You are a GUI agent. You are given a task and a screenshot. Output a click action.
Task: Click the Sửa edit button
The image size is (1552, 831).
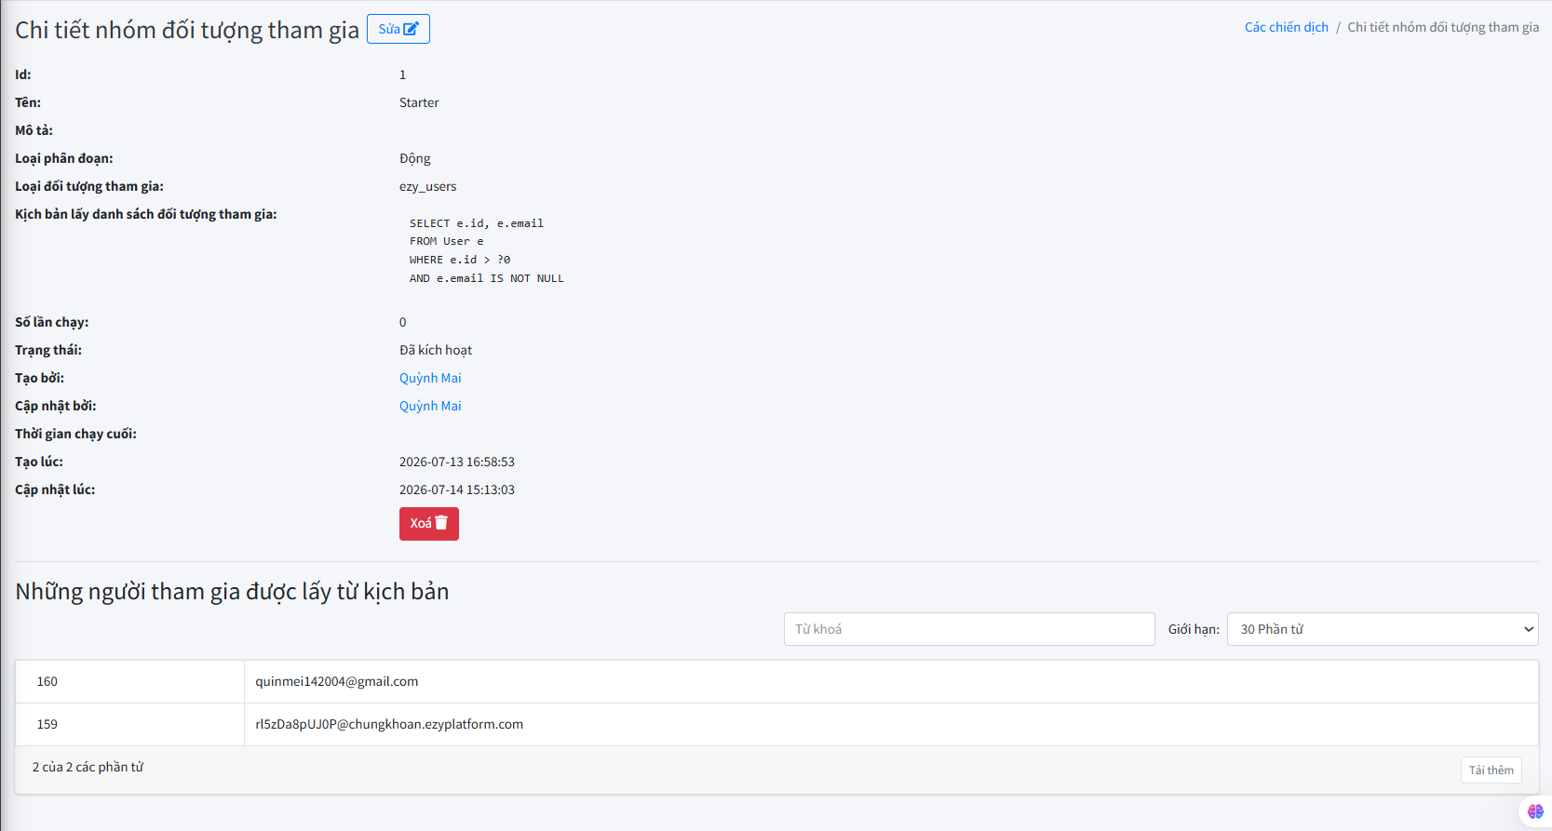click(398, 29)
